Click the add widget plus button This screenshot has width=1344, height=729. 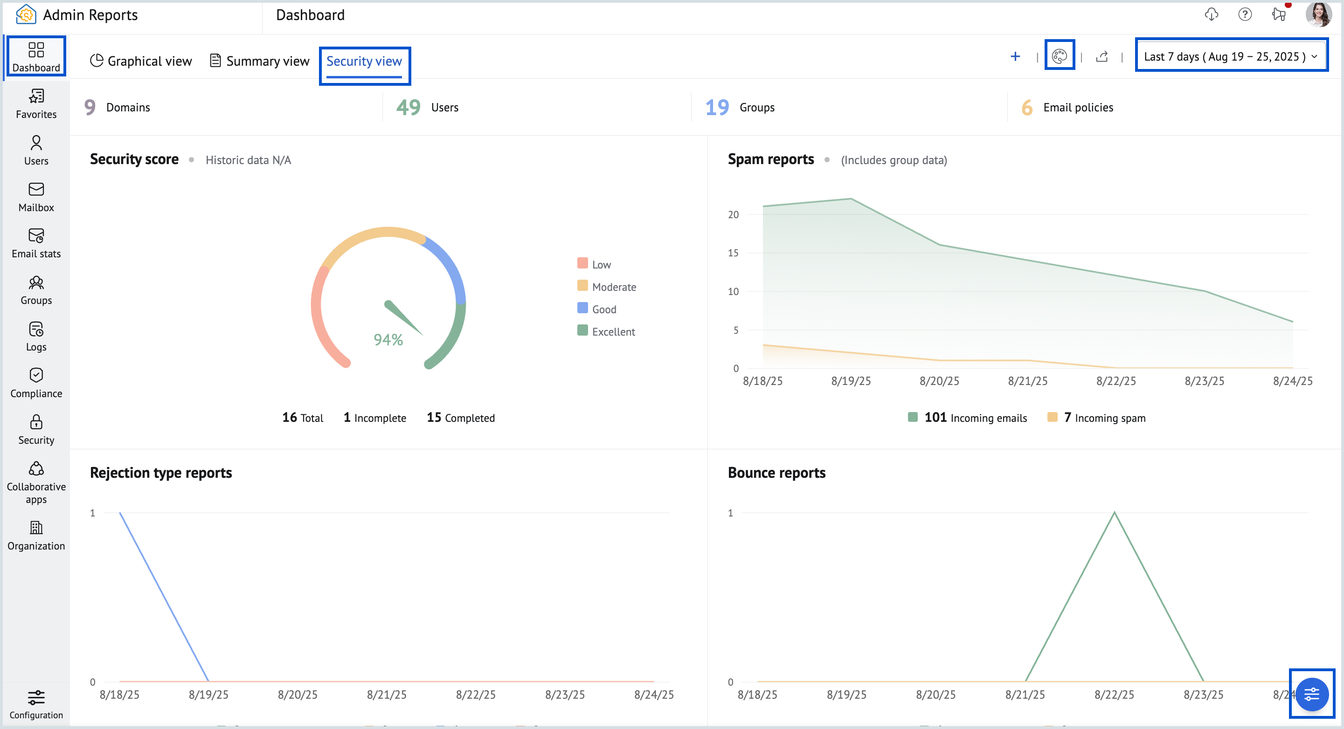[1015, 56]
